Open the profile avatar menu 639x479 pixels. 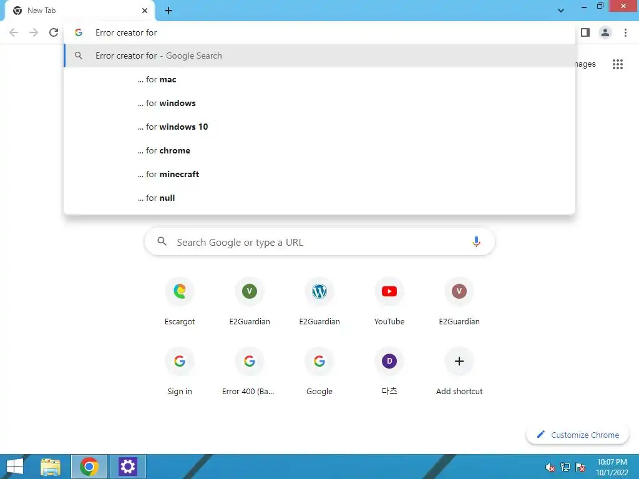click(605, 32)
